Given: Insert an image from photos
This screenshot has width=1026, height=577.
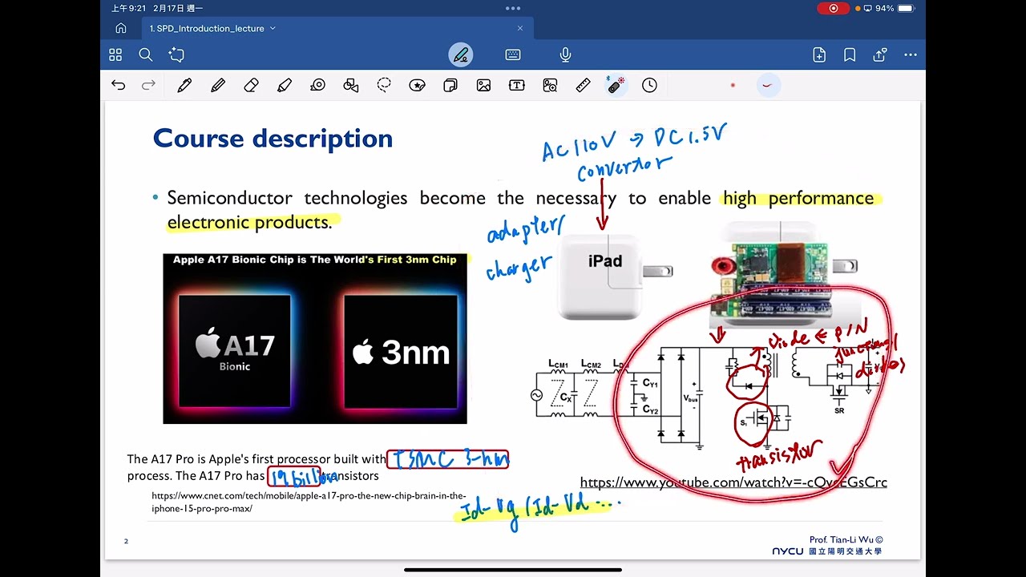Looking at the screenshot, I should click(483, 85).
